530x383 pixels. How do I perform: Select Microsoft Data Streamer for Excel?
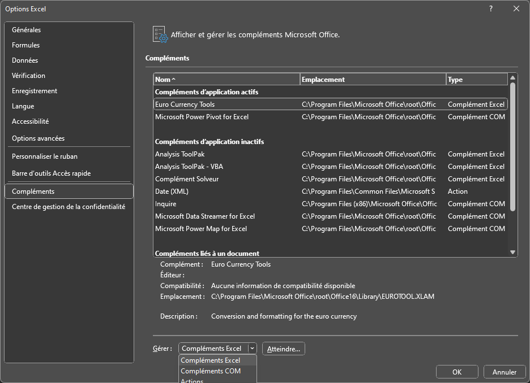[331, 216]
